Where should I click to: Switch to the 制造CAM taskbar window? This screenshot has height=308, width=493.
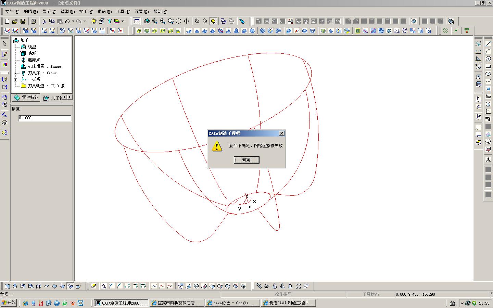288,303
